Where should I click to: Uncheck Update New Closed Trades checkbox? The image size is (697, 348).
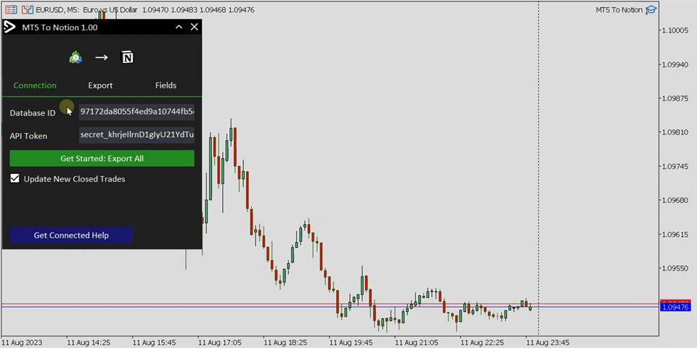pyautogui.click(x=15, y=178)
